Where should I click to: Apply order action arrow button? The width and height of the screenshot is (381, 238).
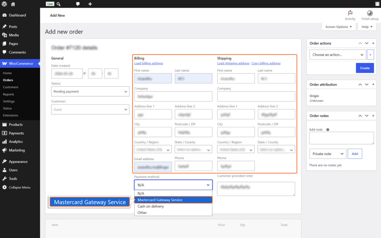370,55
